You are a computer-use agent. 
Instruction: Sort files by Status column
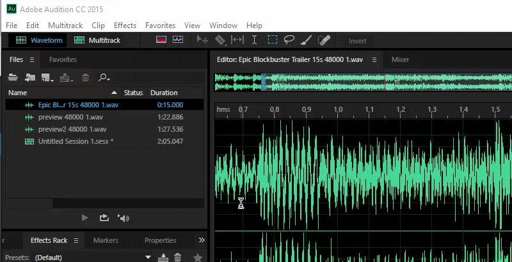134,93
